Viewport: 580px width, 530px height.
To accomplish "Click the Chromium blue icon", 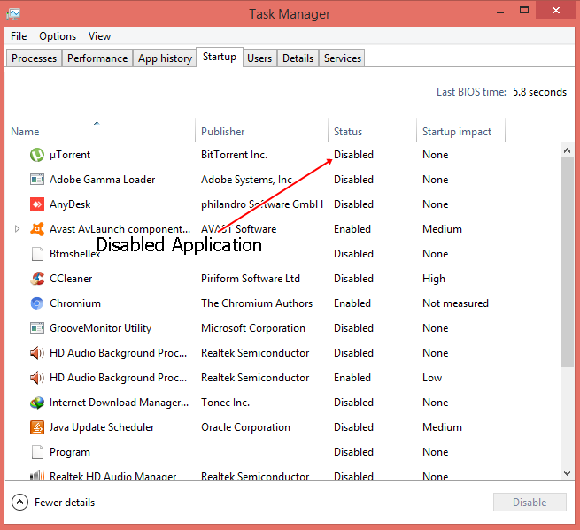I will [x=37, y=303].
